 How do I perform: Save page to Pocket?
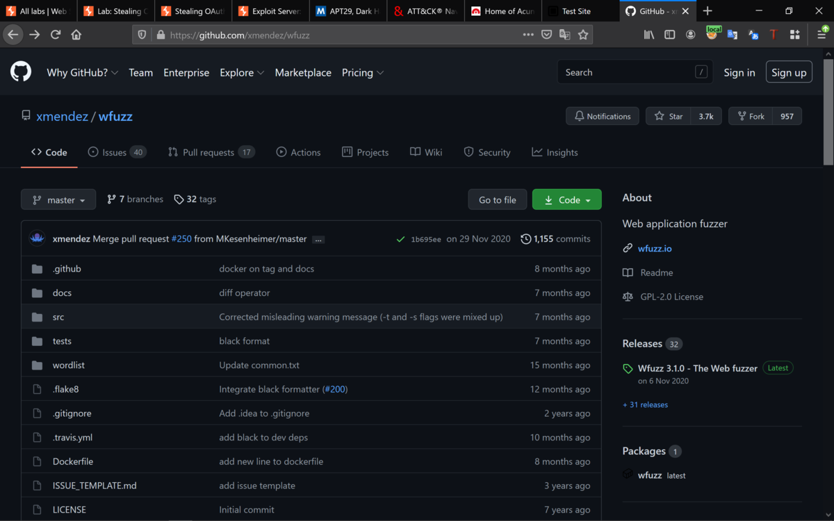(547, 35)
